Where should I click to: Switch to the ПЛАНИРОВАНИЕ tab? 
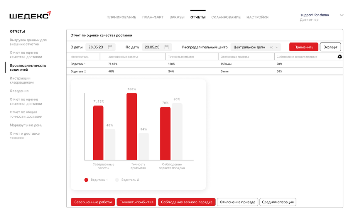[121, 17]
